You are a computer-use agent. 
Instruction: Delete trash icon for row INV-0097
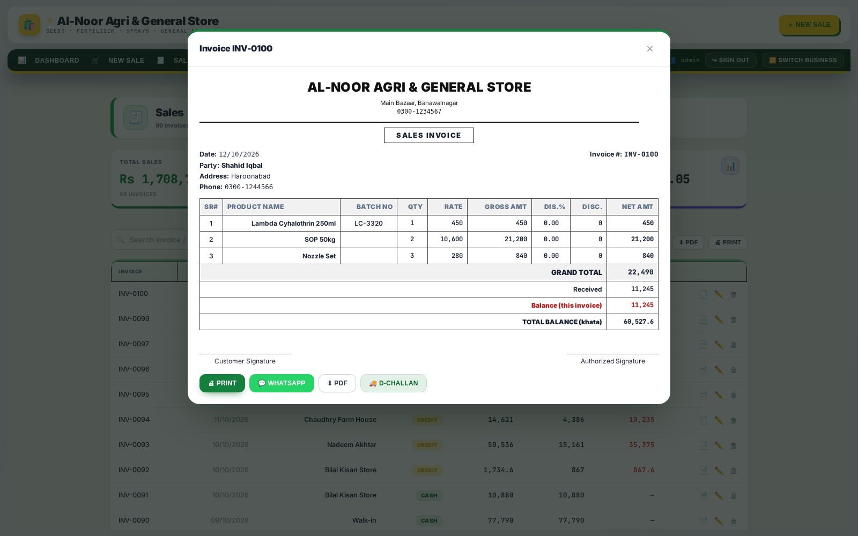733,345
